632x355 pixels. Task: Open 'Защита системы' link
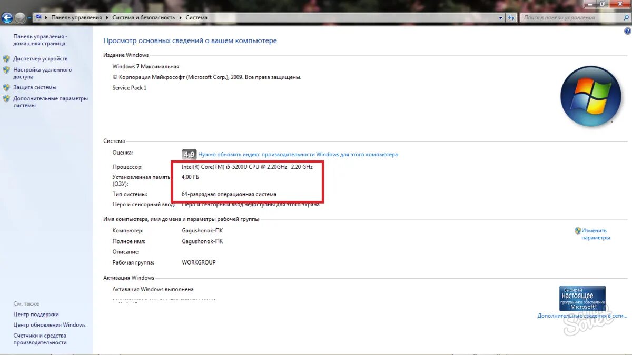pos(35,87)
